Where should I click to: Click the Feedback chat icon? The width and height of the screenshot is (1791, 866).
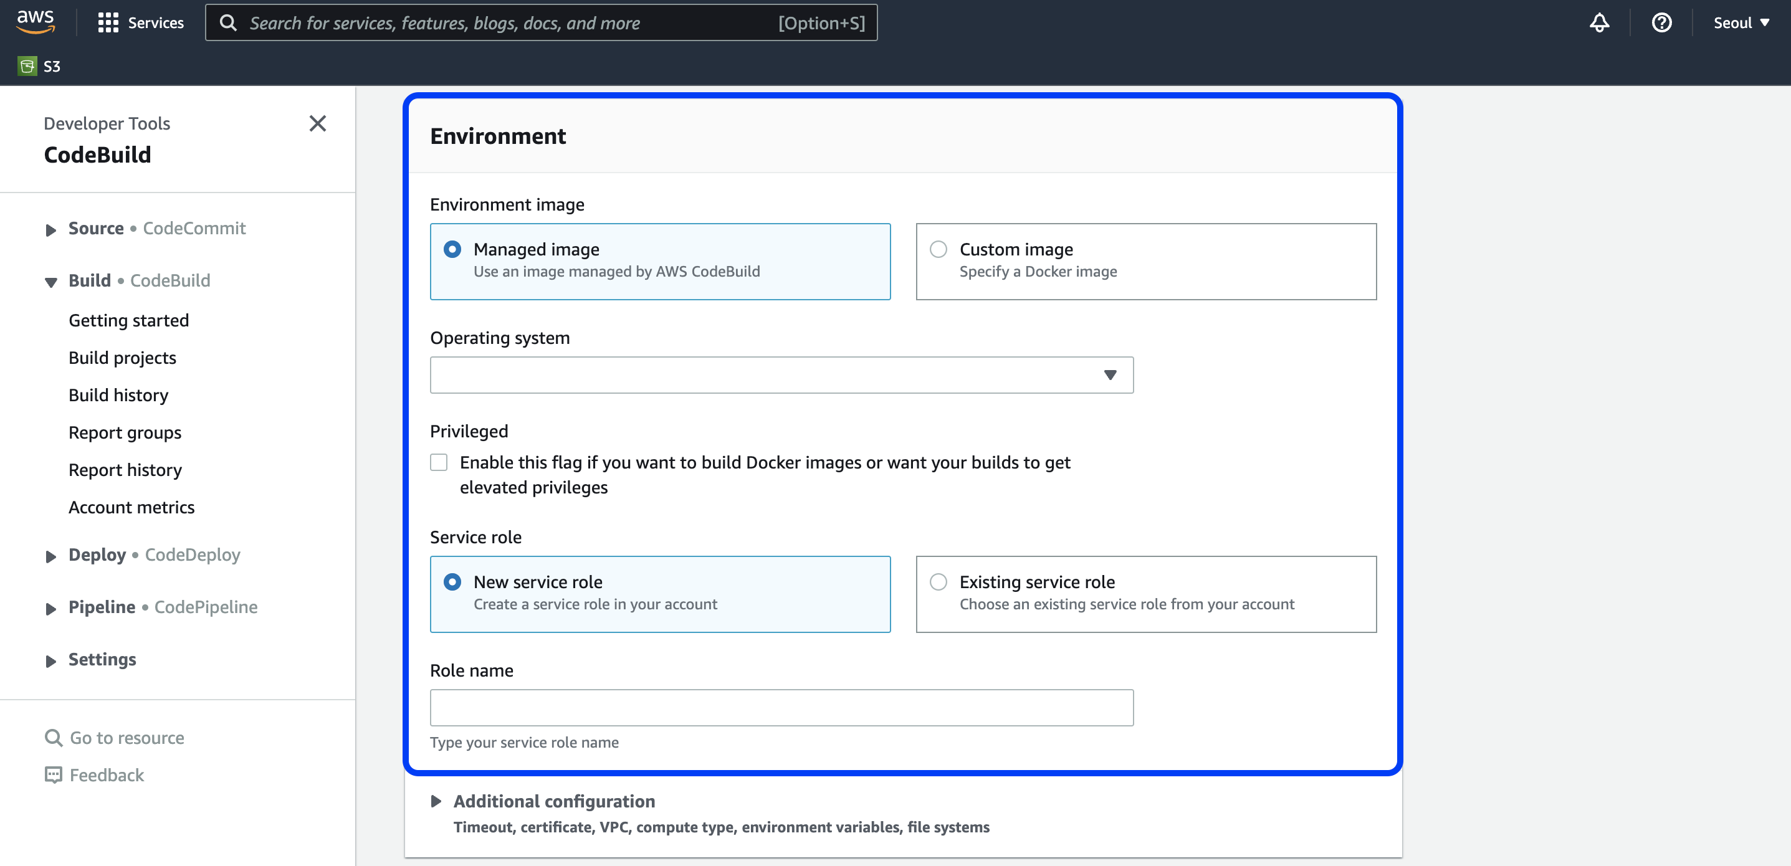53,775
